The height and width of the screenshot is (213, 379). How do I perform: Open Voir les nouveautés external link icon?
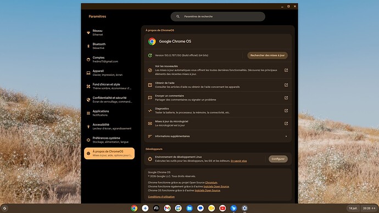(x=286, y=70)
